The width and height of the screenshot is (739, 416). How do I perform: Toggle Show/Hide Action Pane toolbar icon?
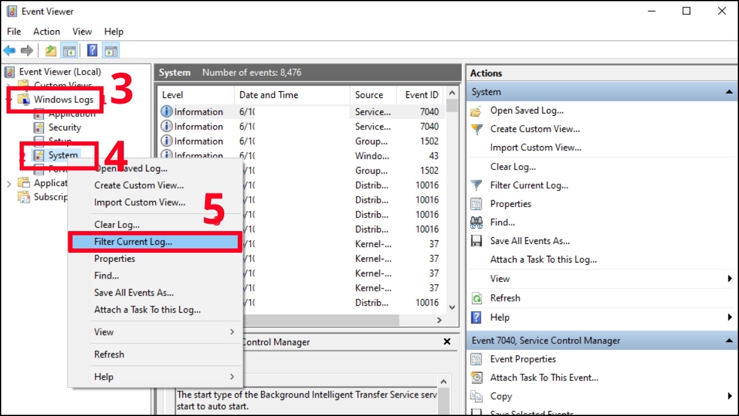[111, 51]
